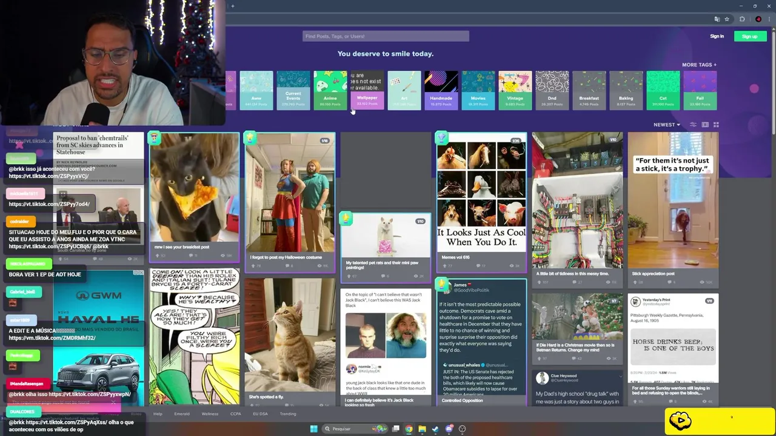Switch to the waterfall layout view icon
This screenshot has width=776, height=436.
tap(705, 125)
